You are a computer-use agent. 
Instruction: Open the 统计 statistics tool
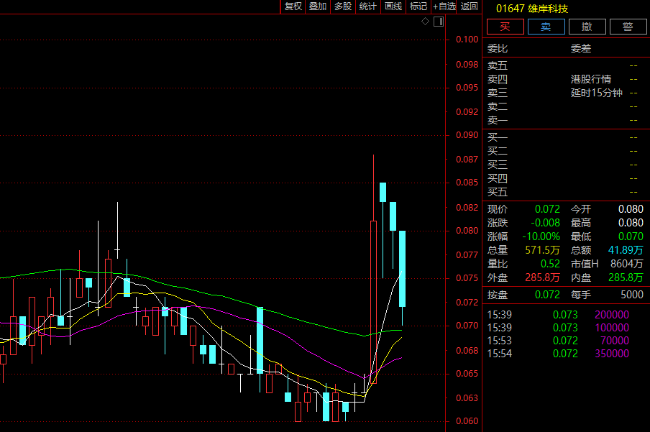[x=367, y=6]
